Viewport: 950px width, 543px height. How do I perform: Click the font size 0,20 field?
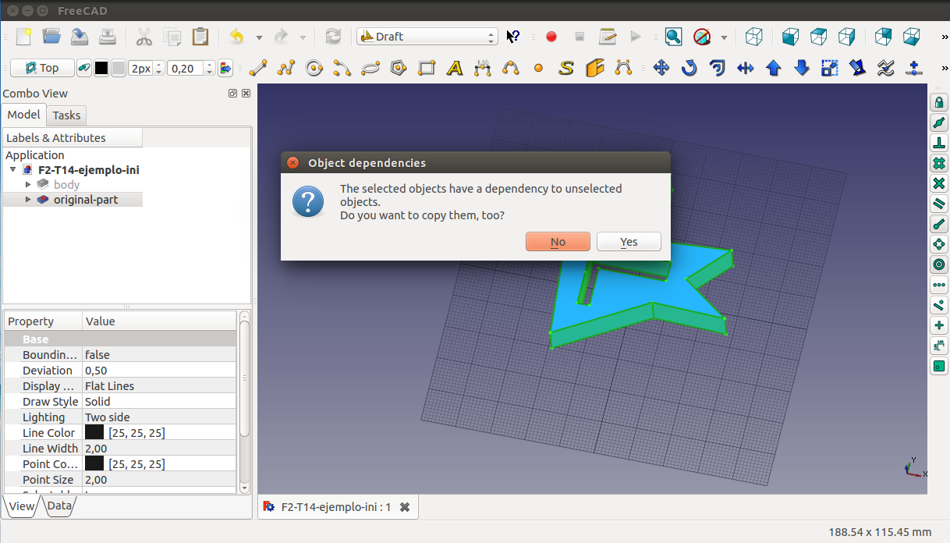point(184,69)
